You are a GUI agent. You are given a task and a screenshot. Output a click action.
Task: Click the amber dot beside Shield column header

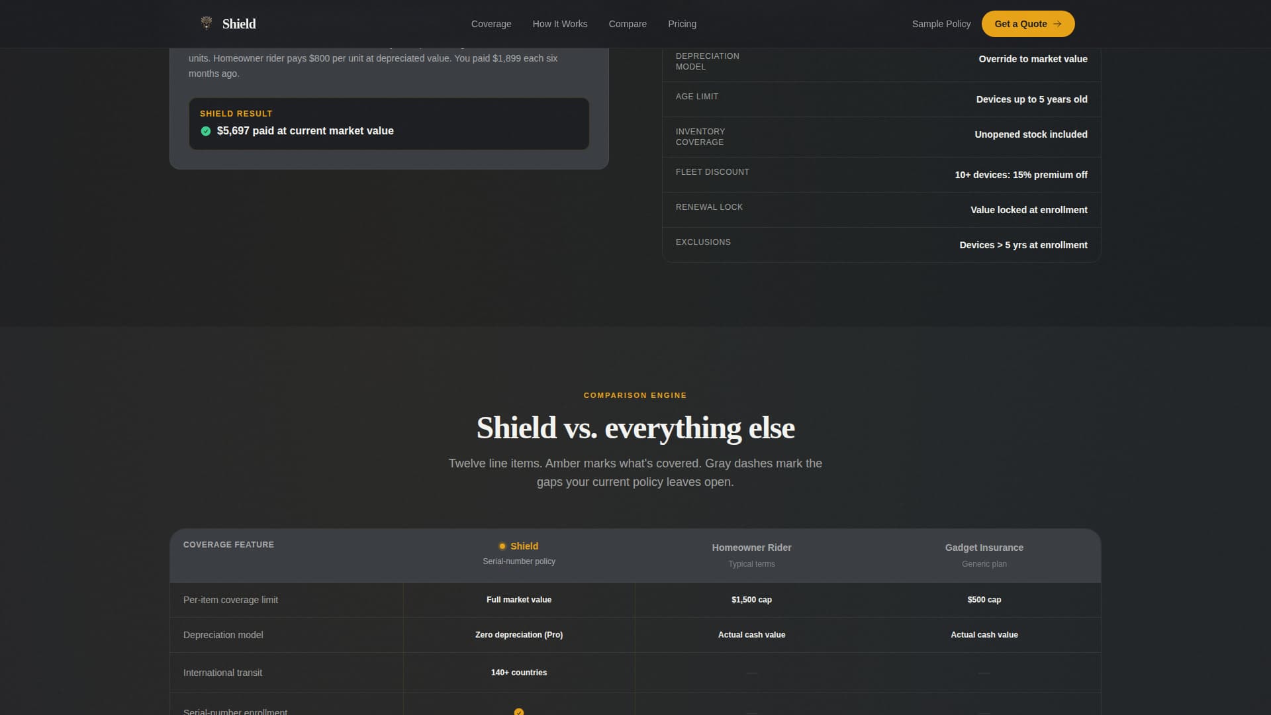pos(502,546)
